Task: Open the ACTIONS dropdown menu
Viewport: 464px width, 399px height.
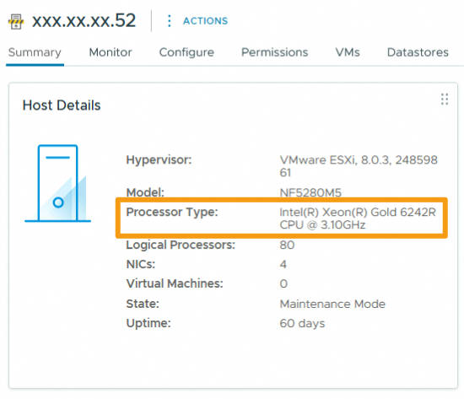Action: point(205,21)
